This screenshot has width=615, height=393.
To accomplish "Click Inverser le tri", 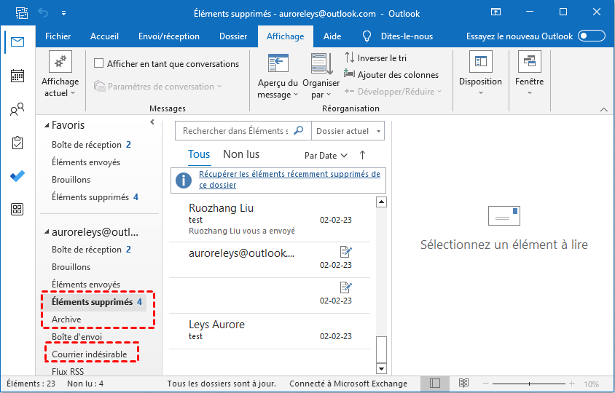I will tap(376, 58).
